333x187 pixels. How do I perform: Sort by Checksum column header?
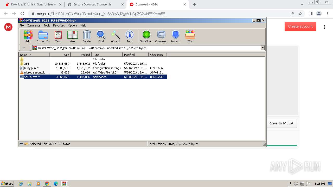point(158,55)
